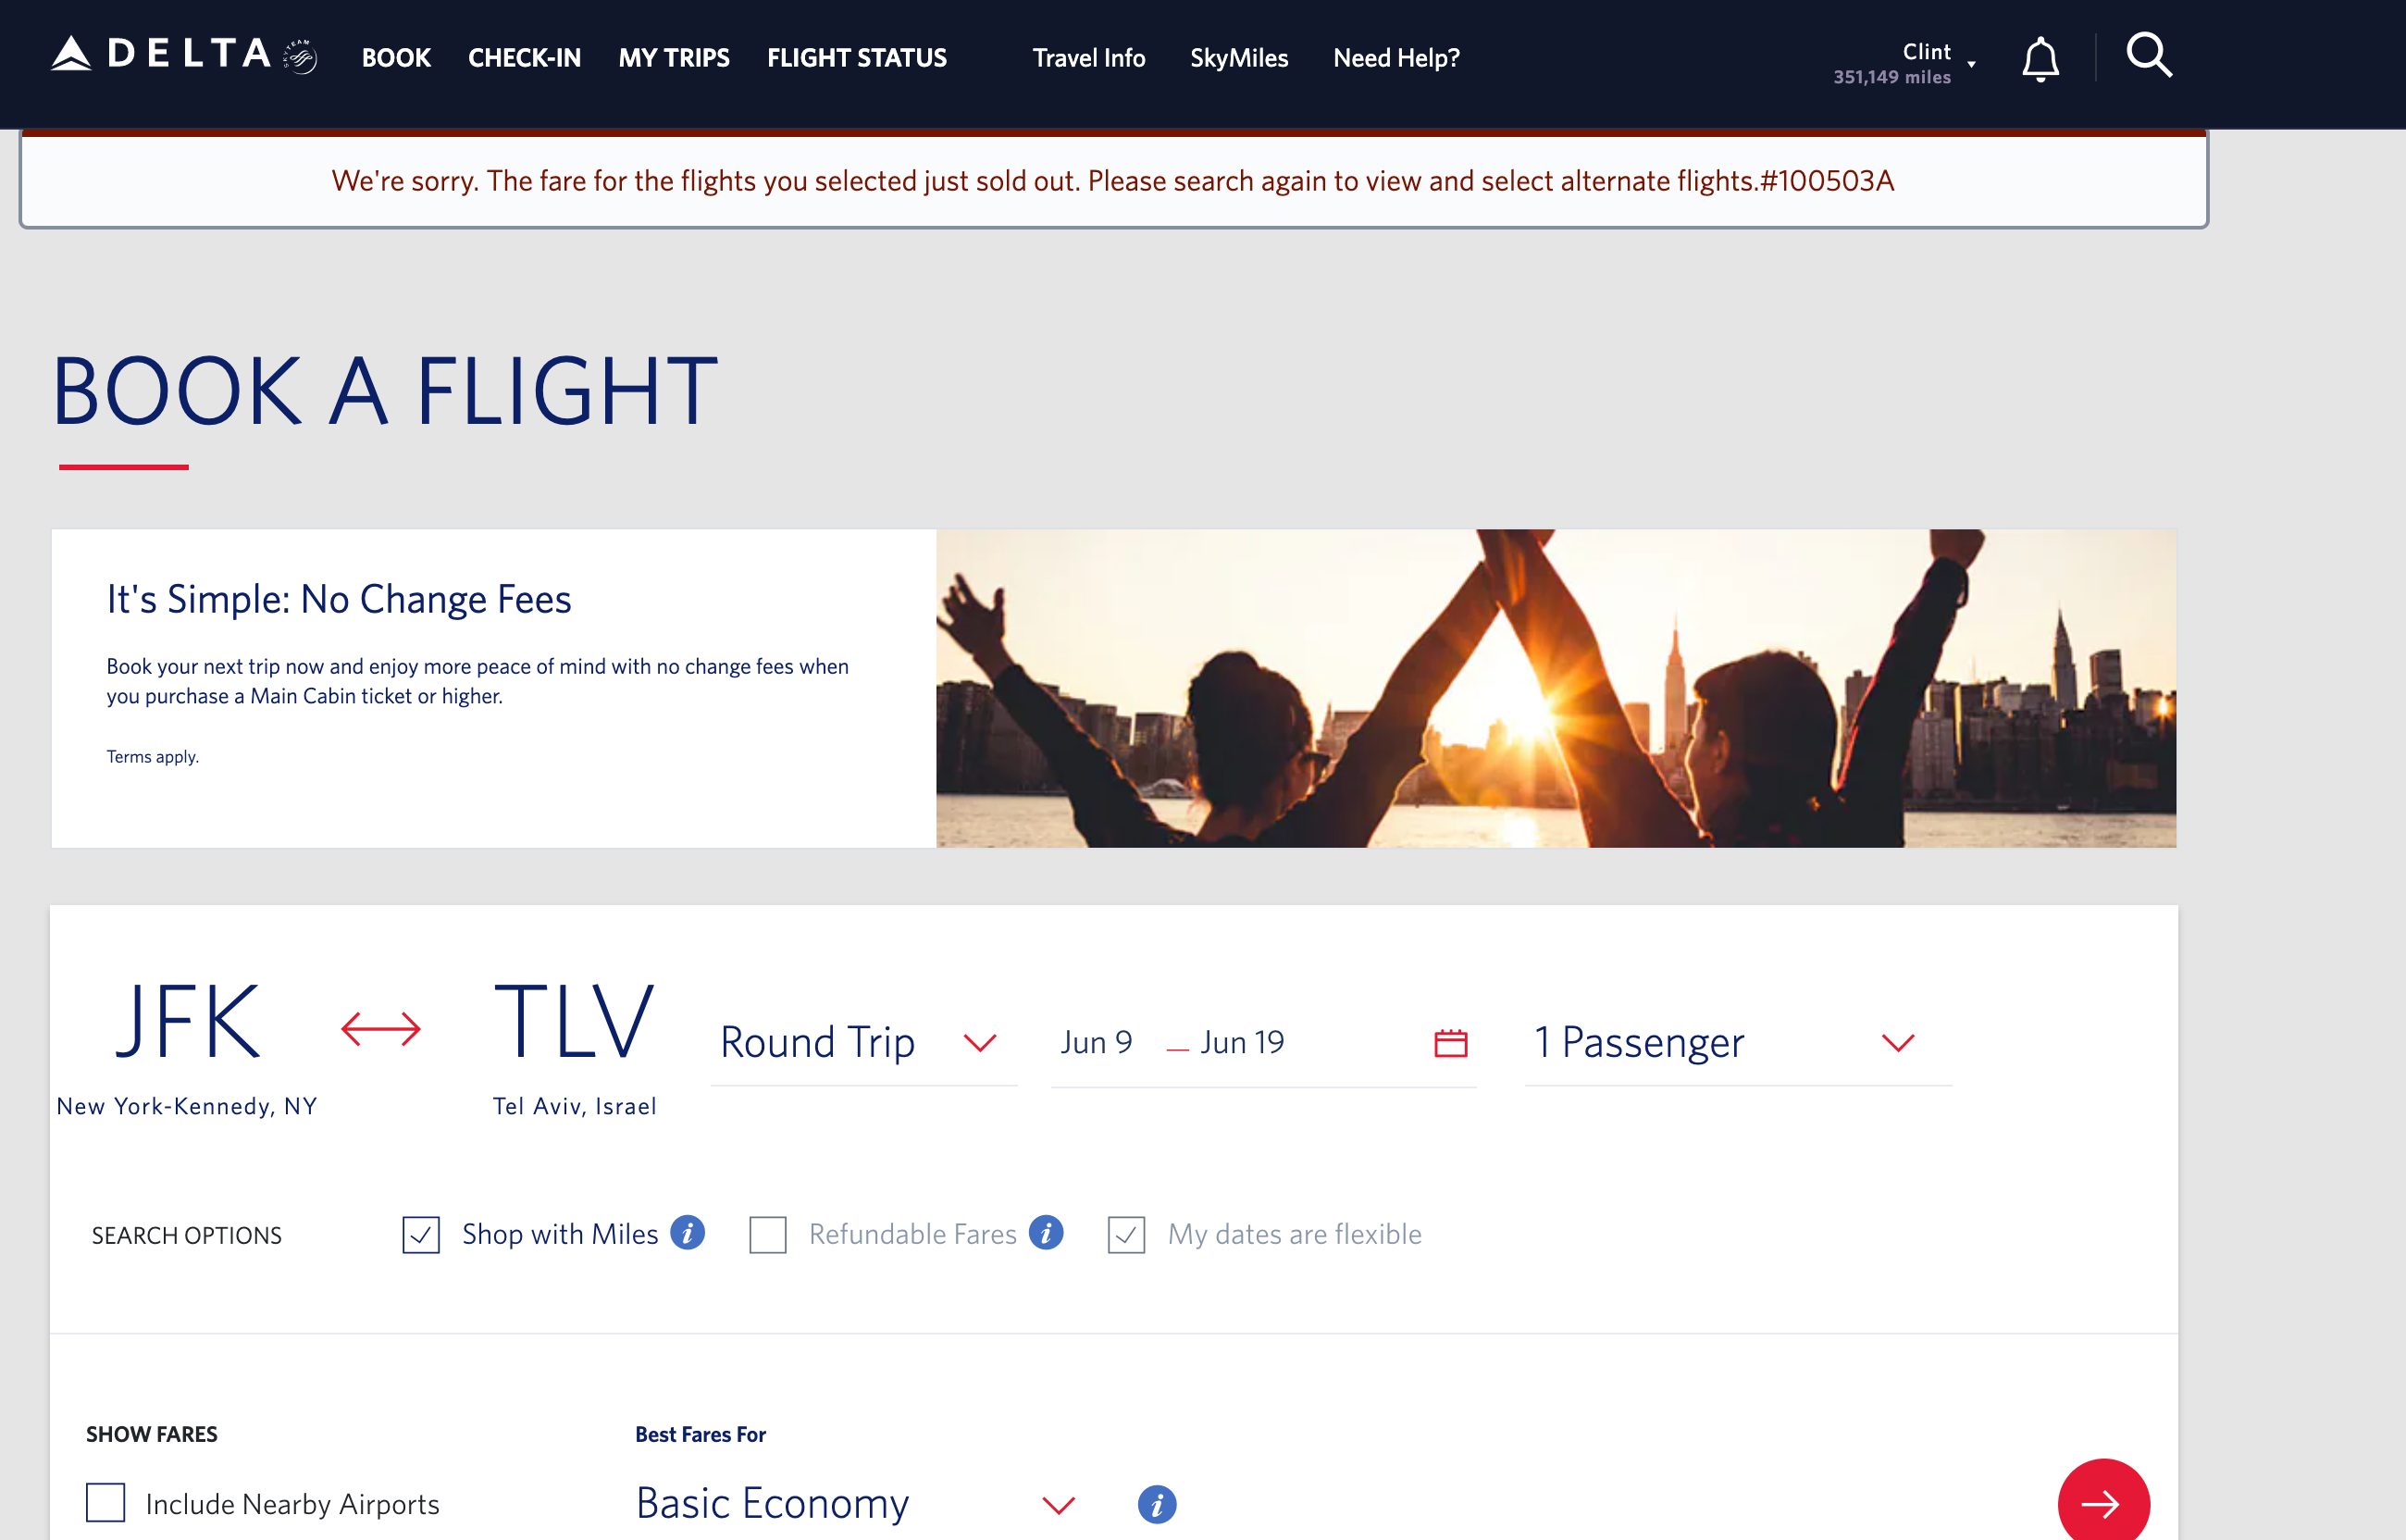Expand the 1 Passenger dropdown
Viewport: 2406px width, 1540px height.
point(1737,1042)
